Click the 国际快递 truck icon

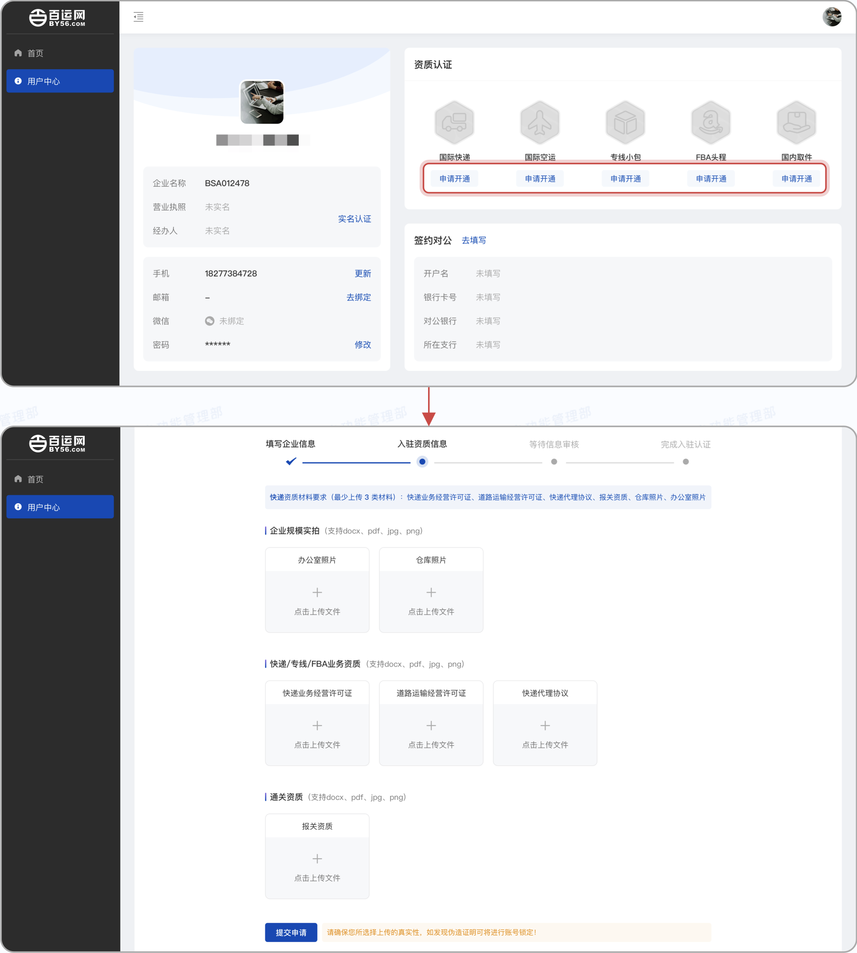[x=454, y=122]
